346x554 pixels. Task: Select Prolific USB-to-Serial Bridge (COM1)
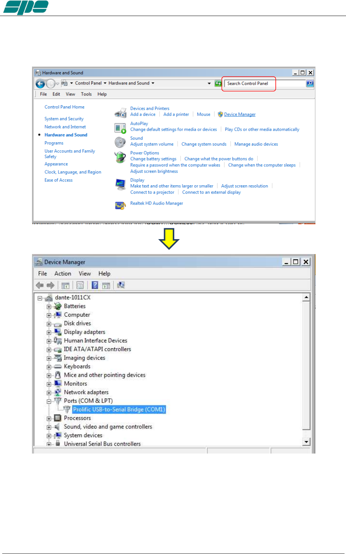tap(119, 409)
